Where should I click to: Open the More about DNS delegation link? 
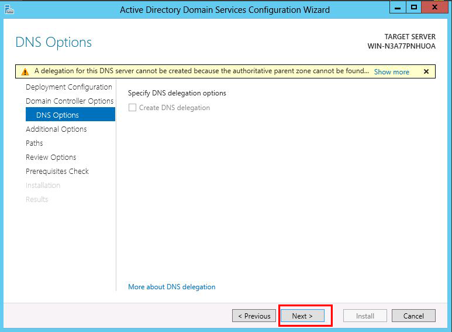(x=172, y=287)
